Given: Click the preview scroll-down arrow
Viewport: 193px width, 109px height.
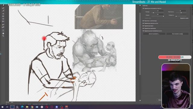Looking at the screenshot, I should coord(140,101).
